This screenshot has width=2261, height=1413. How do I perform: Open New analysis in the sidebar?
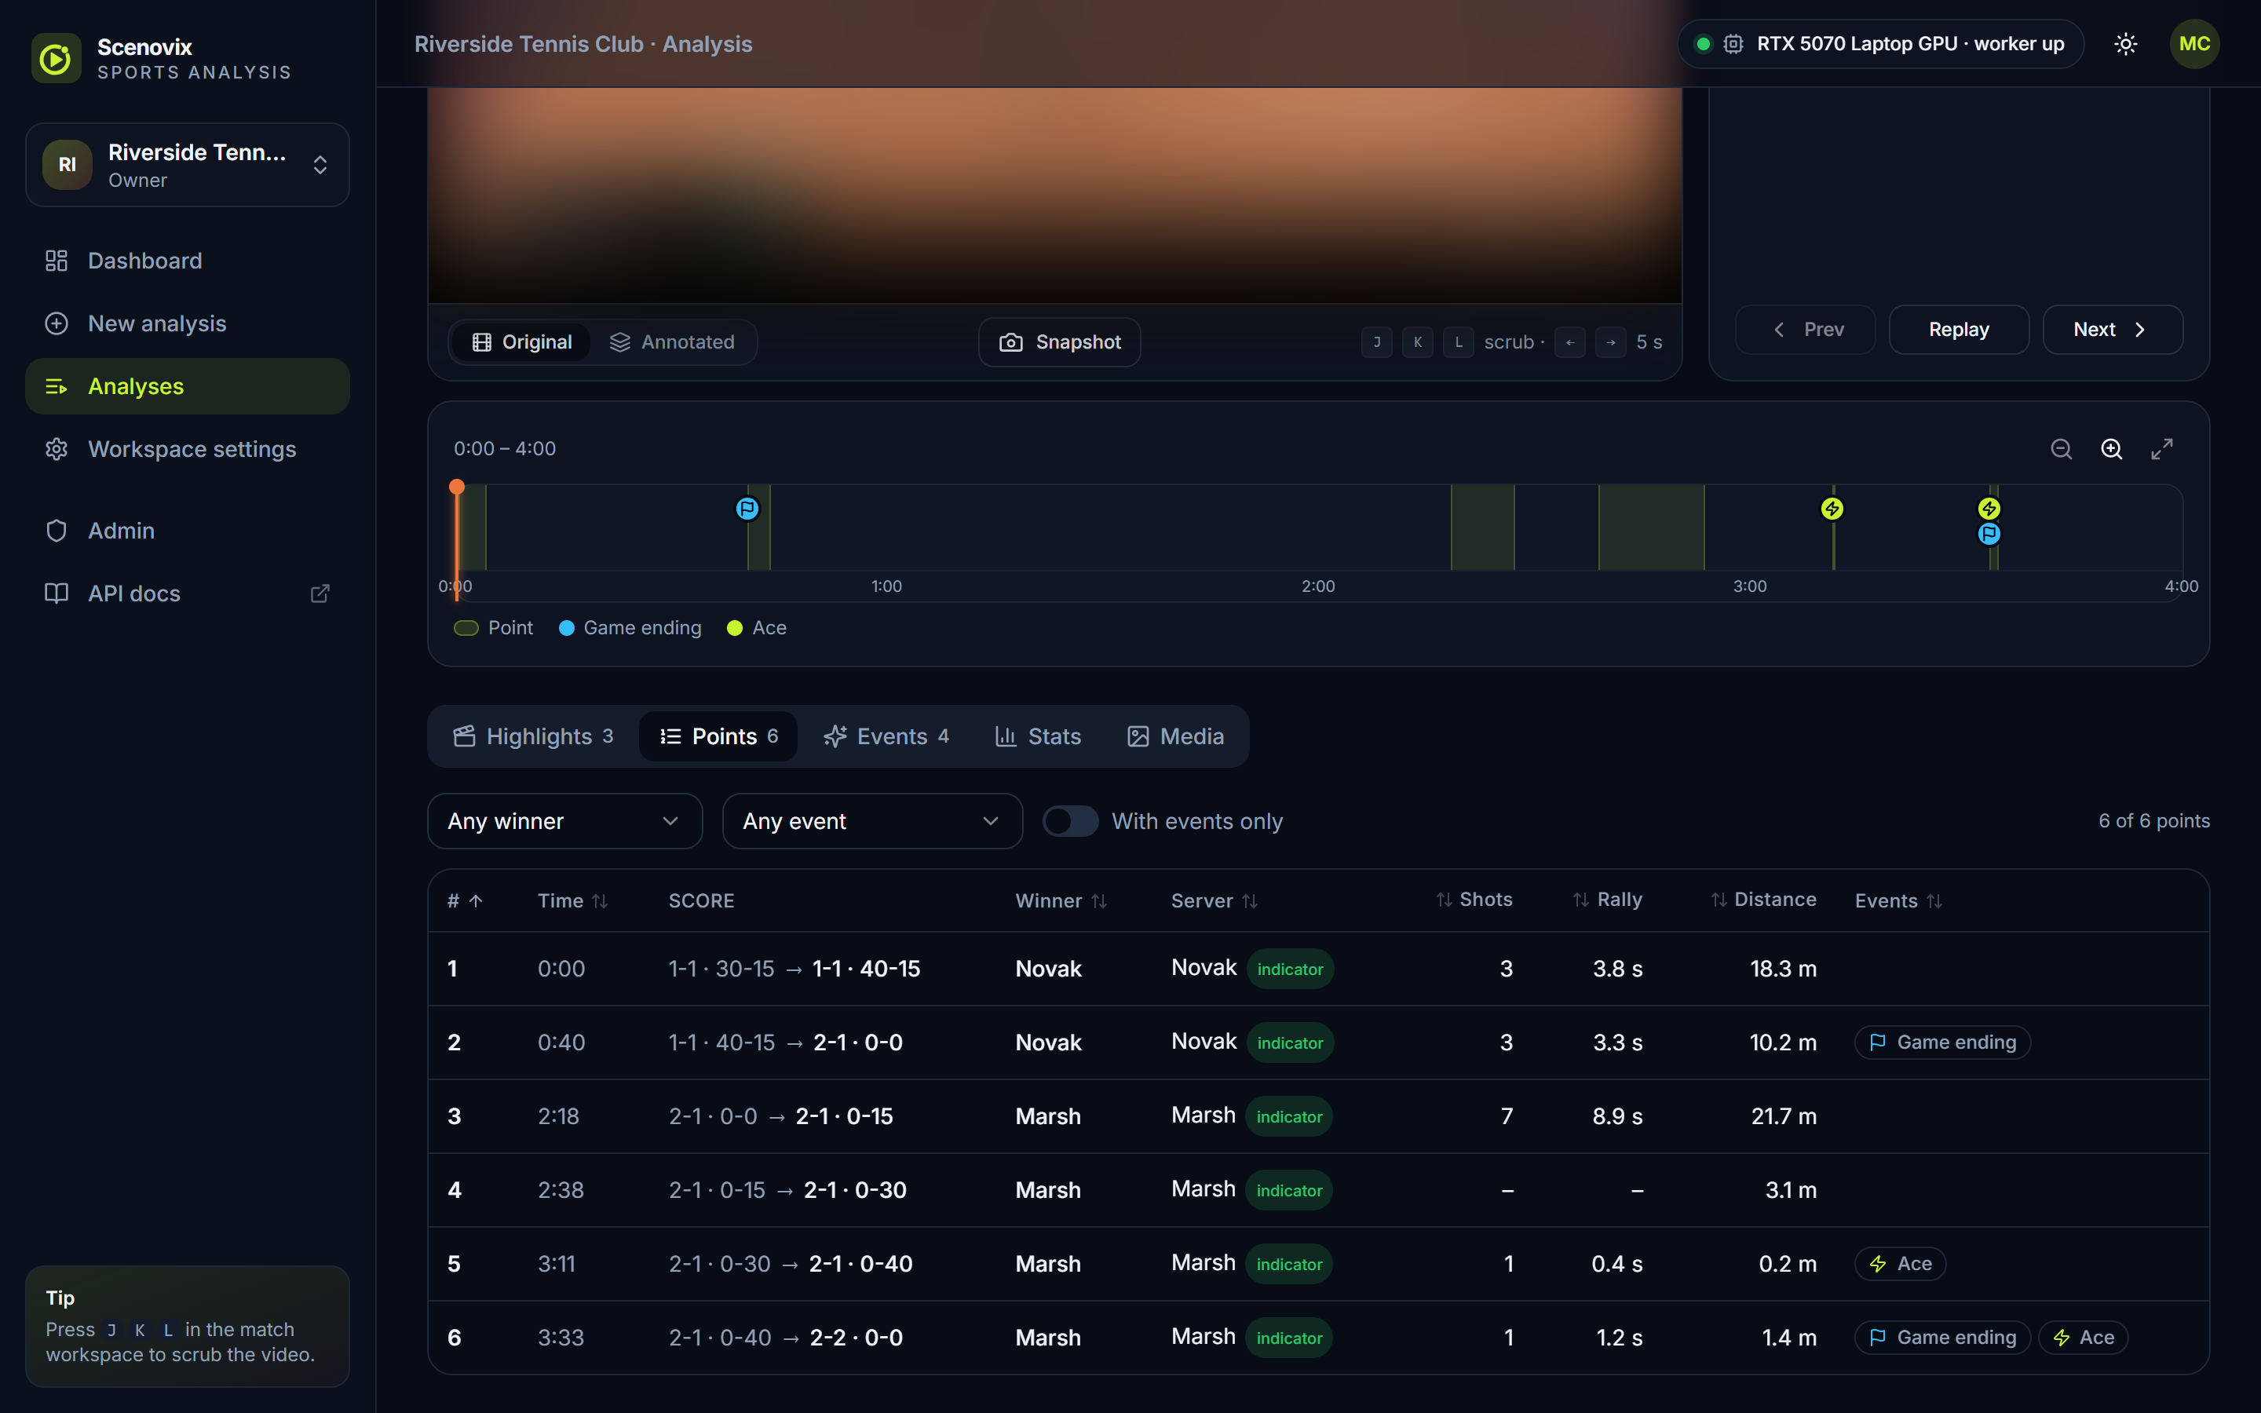(x=187, y=323)
